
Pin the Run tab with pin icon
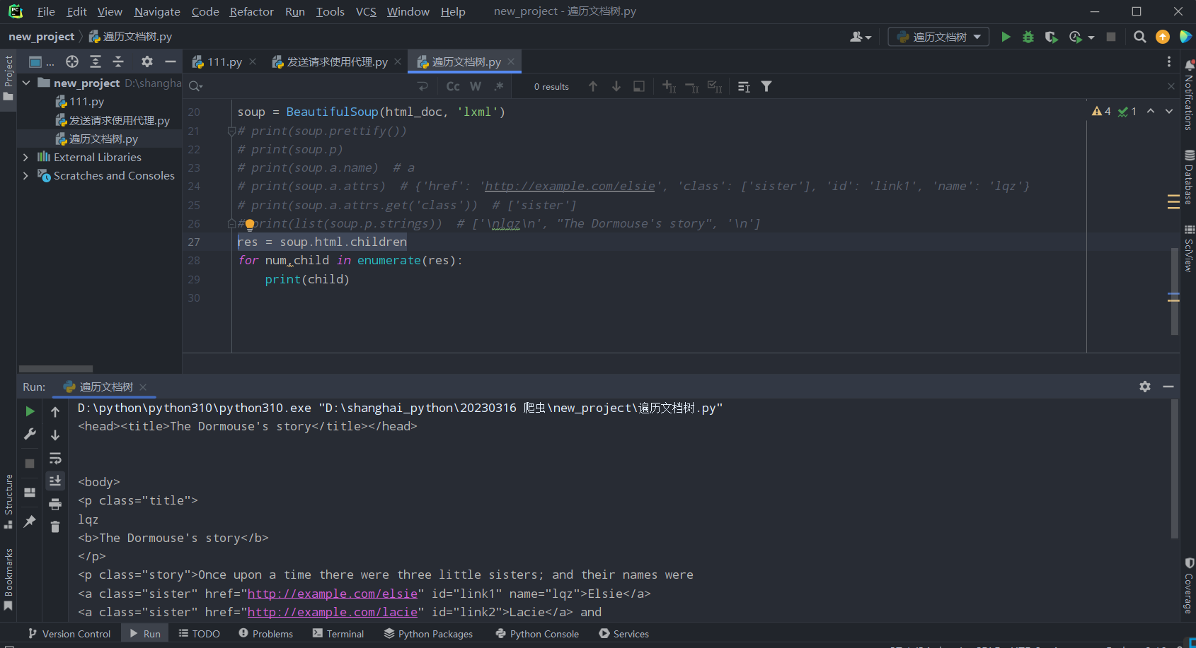30,522
